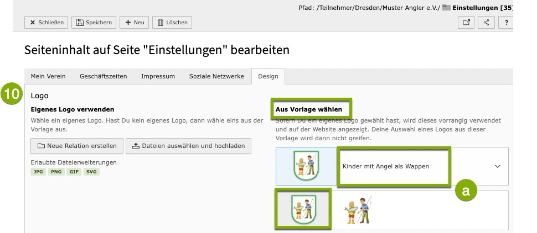The height and width of the screenshot is (233, 537).
Task: Choose the shield crest logo thumbnail
Action: [303, 209]
